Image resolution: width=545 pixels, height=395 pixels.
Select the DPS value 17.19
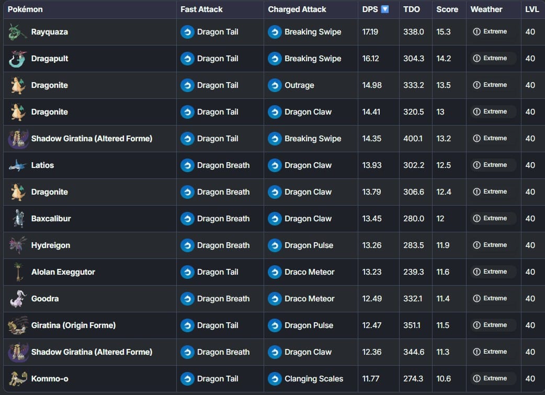tap(370, 32)
